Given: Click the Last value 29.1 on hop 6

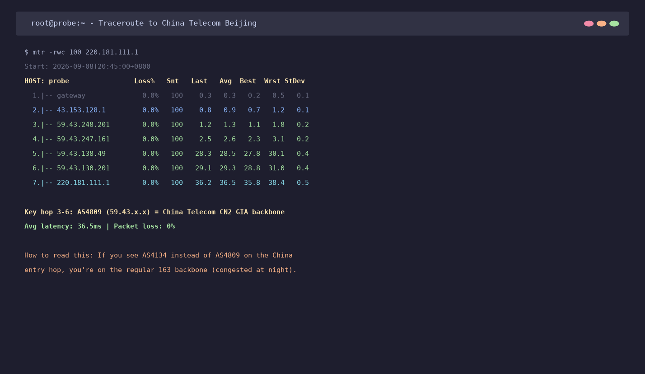Looking at the screenshot, I should tap(203, 168).
